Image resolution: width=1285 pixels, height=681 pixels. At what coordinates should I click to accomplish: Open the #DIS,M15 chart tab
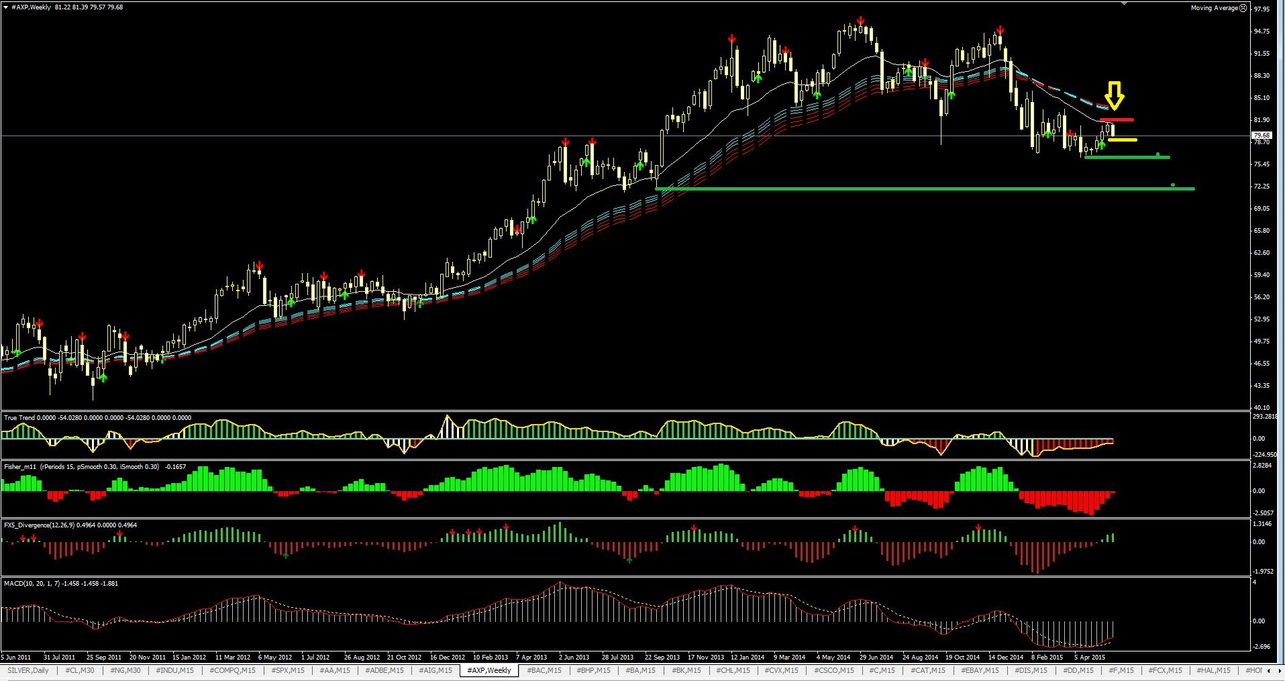(1031, 670)
